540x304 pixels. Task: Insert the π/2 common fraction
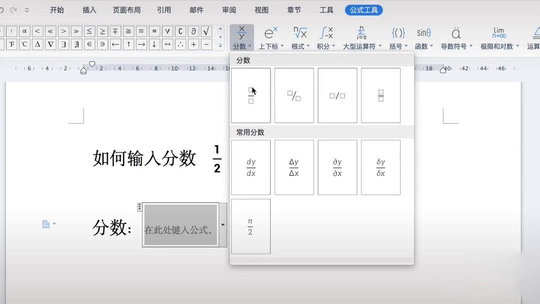click(x=250, y=226)
